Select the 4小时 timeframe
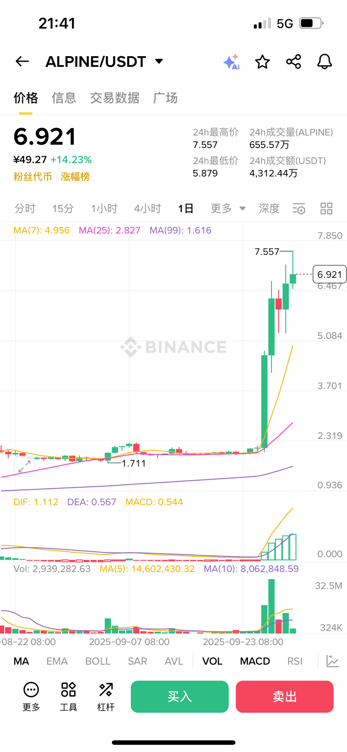Viewport: 347px width, 752px height. click(148, 209)
